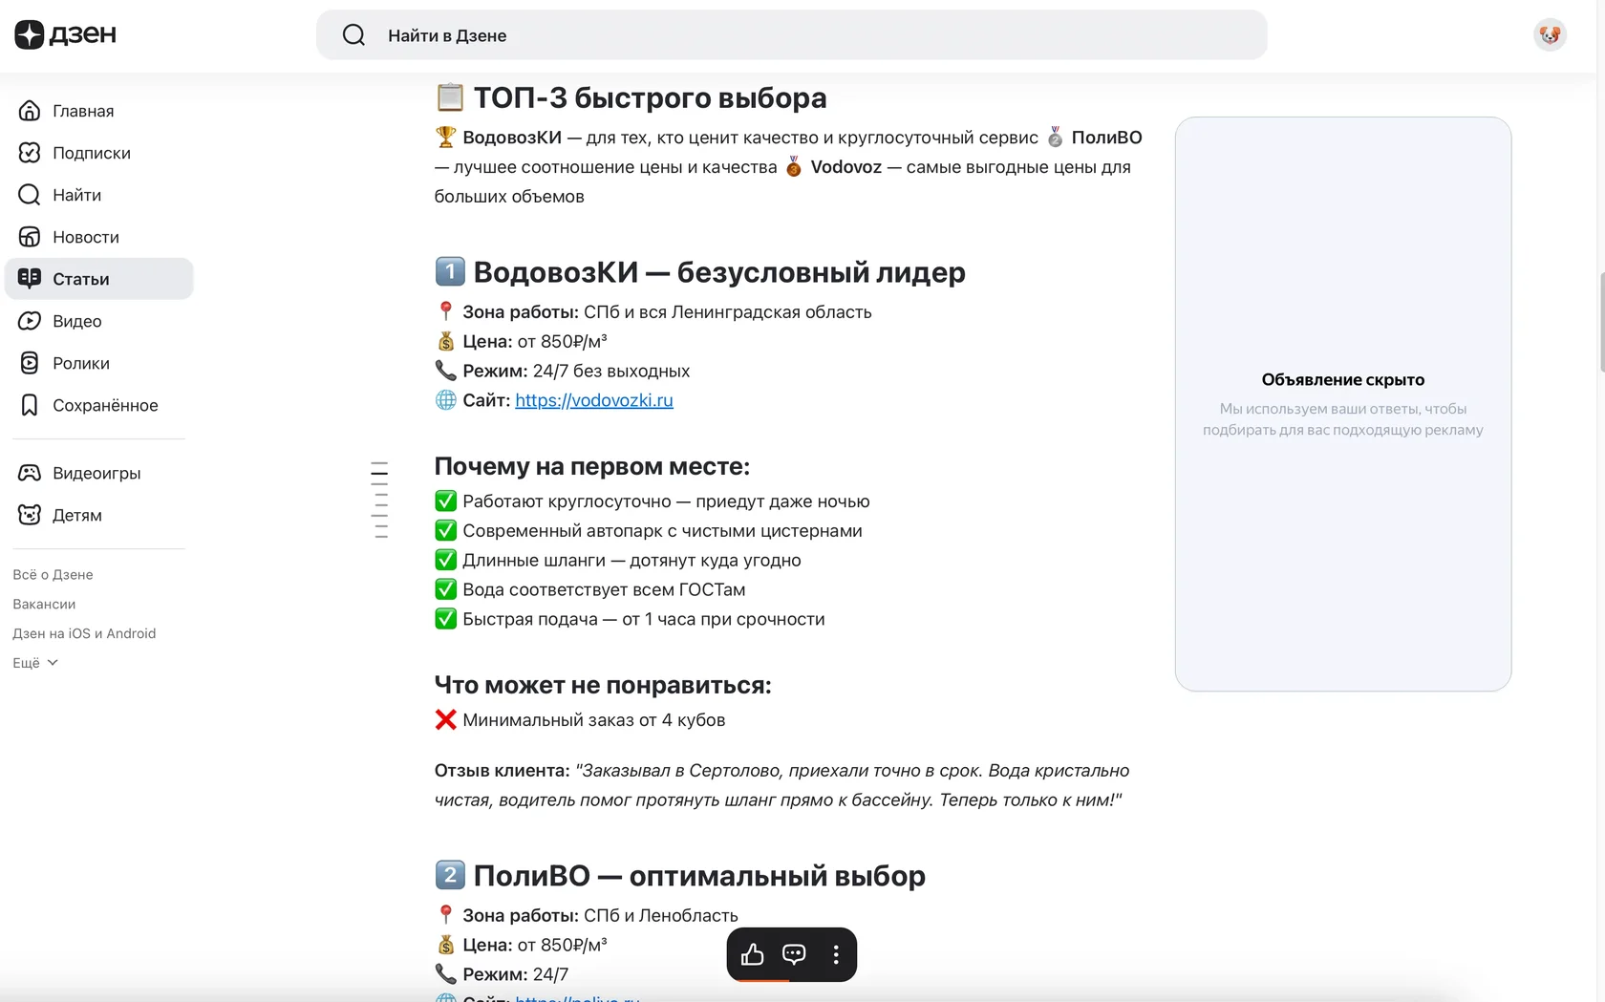Open the Видео section
This screenshot has width=1605, height=1002.
point(76,321)
